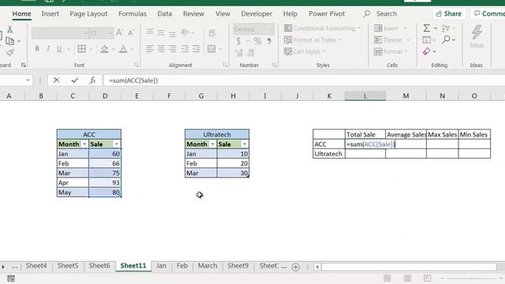
Task: Click the Wrap Text icon
Action: (212, 32)
